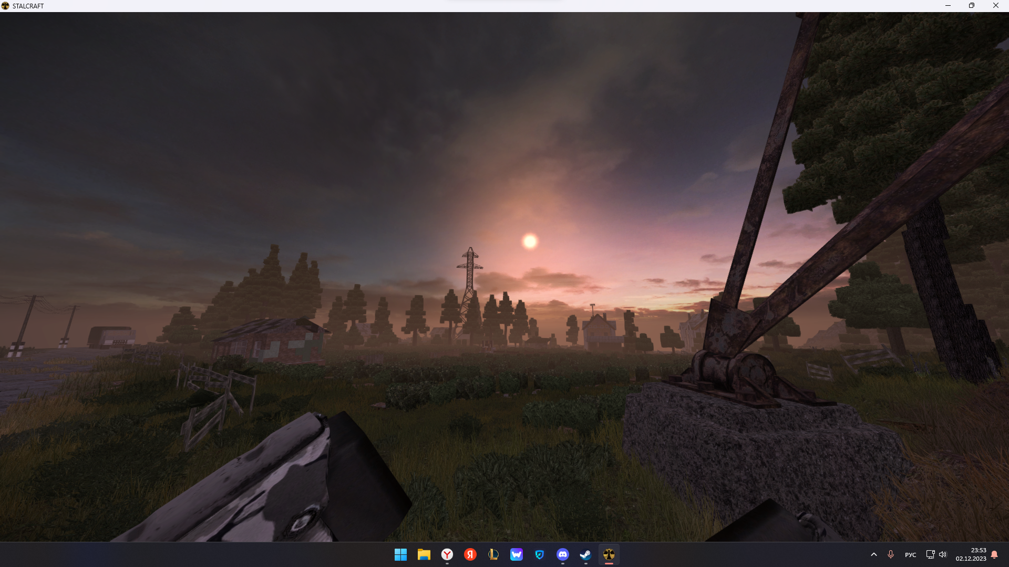Minimize the STALCRAFT window
The image size is (1009, 567).
948,6
